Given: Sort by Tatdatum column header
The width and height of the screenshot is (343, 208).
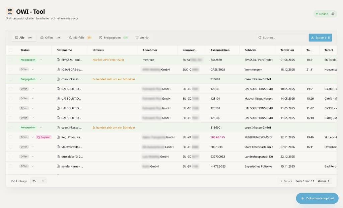Looking at the screenshot, I should (287, 50).
